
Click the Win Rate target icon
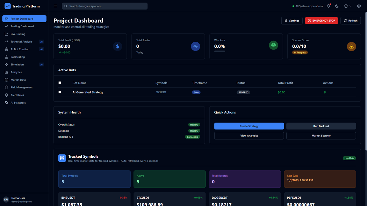click(273, 45)
